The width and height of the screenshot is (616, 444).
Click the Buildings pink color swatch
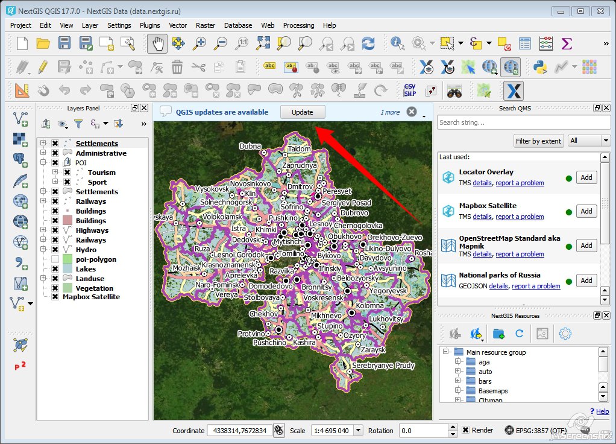67,220
